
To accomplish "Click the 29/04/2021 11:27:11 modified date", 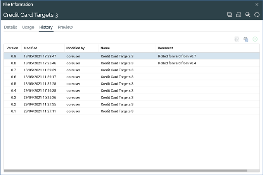I will [x=40, y=111].
